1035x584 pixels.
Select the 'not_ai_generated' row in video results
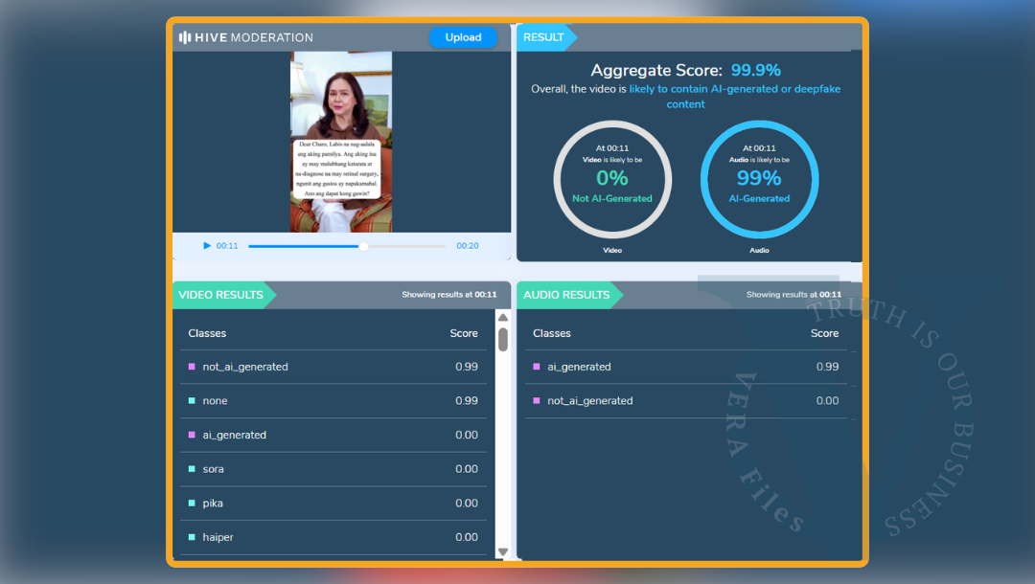[333, 367]
